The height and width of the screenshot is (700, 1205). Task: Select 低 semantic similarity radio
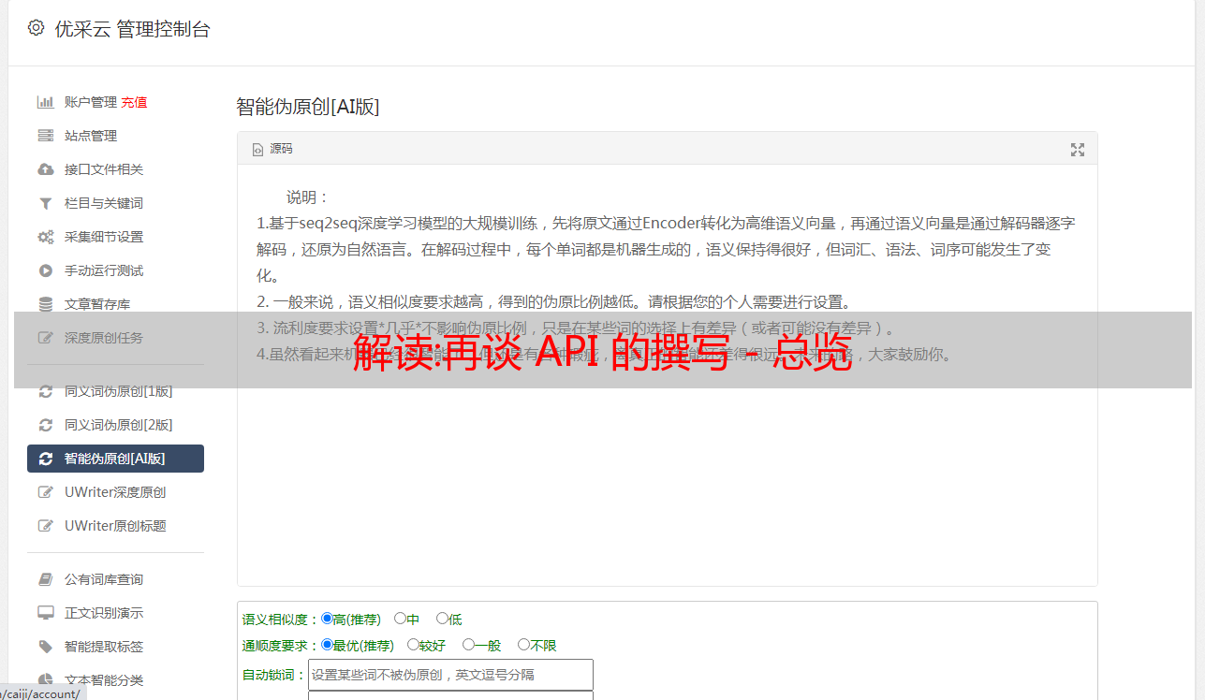[442, 619]
